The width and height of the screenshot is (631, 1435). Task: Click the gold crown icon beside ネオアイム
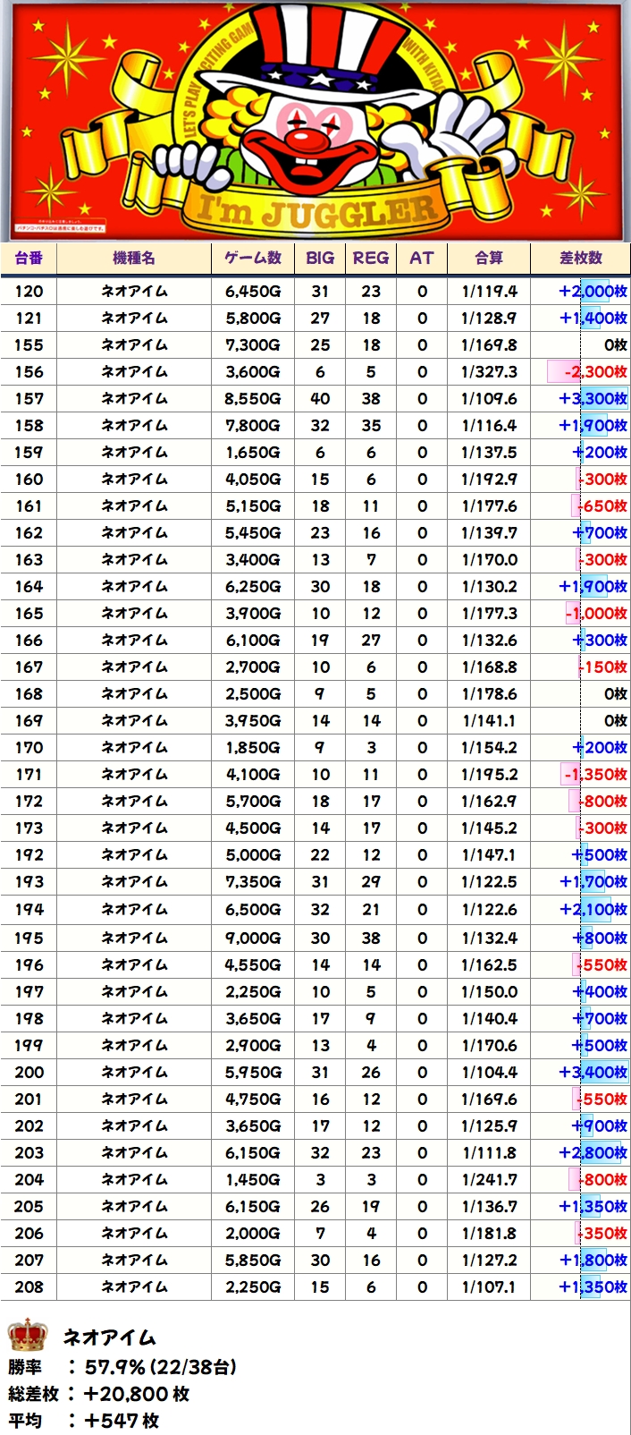[27, 1336]
